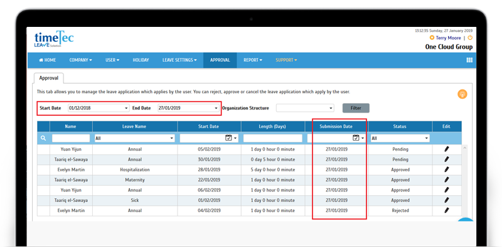Open the apps grid icon
The image size is (502, 247).
[x=469, y=60]
